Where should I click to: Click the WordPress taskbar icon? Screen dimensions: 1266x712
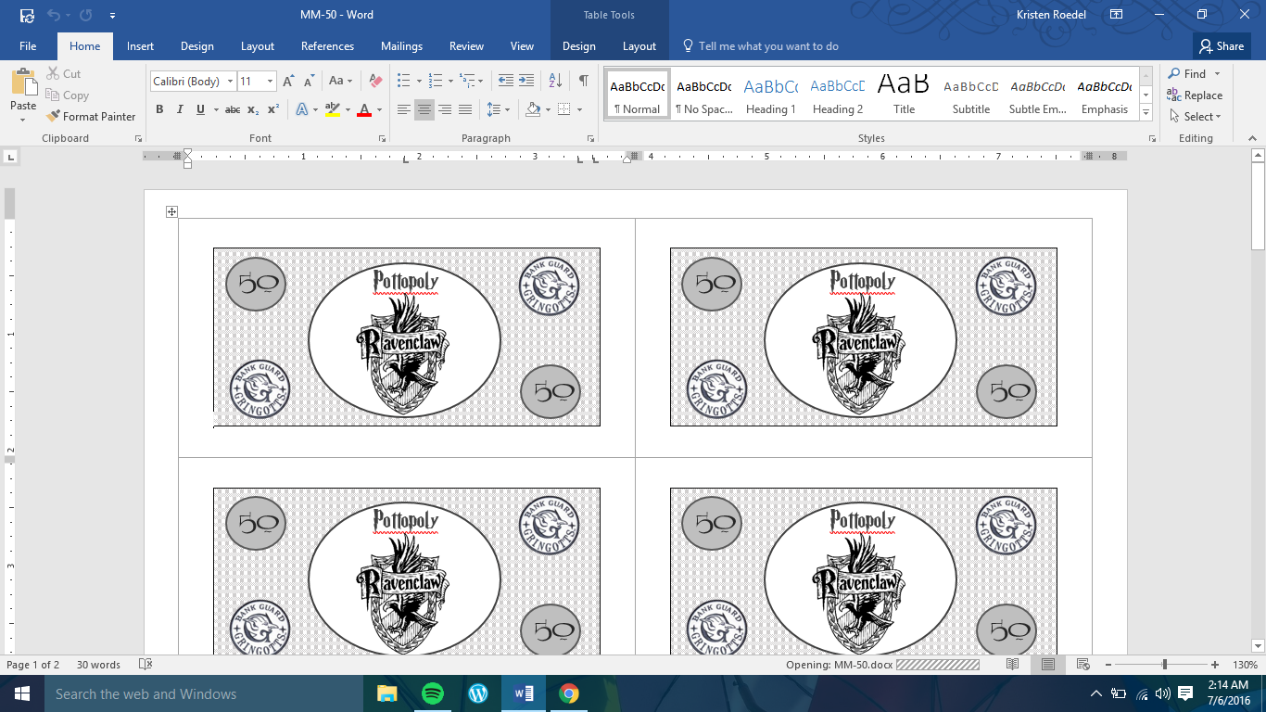pos(477,693)
